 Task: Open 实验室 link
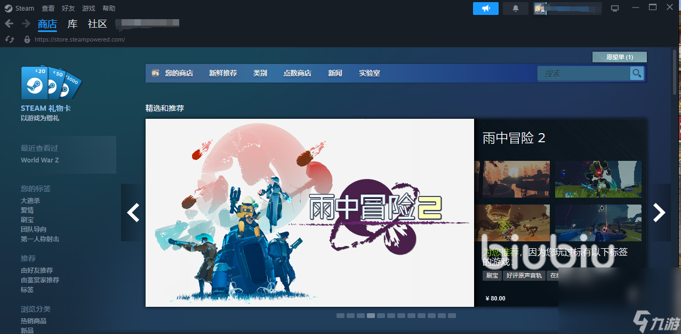pyautogui.click(x=370, y=73)
